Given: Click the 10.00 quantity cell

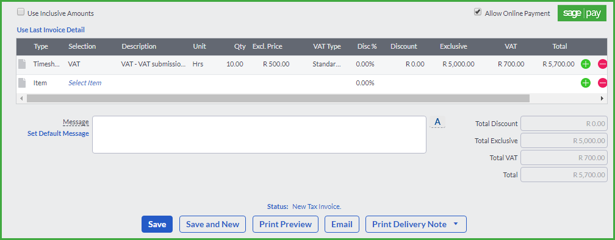Looking at the screenshot, I should pos(234,64).
